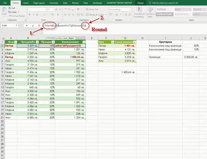Apply the Normal cell style
207x159 pixels.
pyautogui.click(x=165, y=9)
